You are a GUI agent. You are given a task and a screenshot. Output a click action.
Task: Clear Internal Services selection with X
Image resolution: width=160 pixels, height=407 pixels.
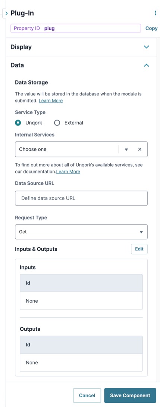click(140, 149)
